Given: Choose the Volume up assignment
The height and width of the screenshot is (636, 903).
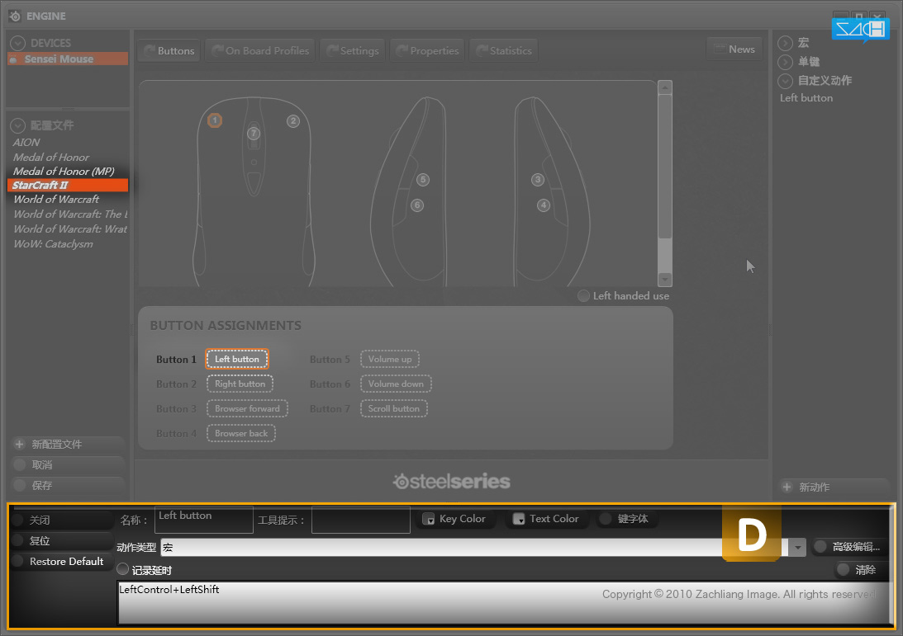Looking at the screenshot, I should coord(390,359).
